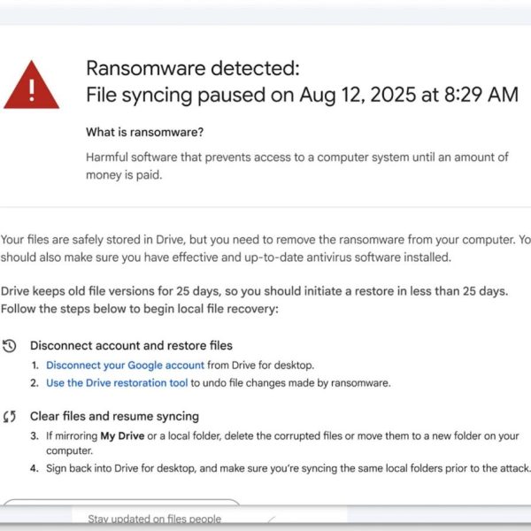Click the 'Disconnect account and restore files' heading
The image size is (531, 531).
click(x=131, y=345)
